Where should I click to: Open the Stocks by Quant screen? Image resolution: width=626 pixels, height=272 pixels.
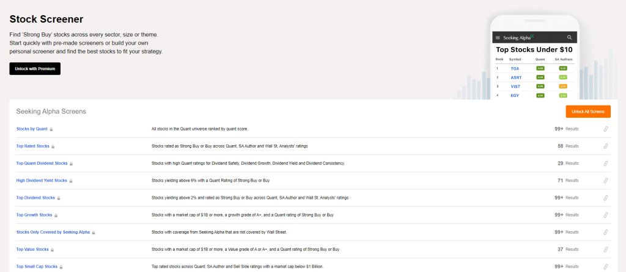[x=32, y=129]
